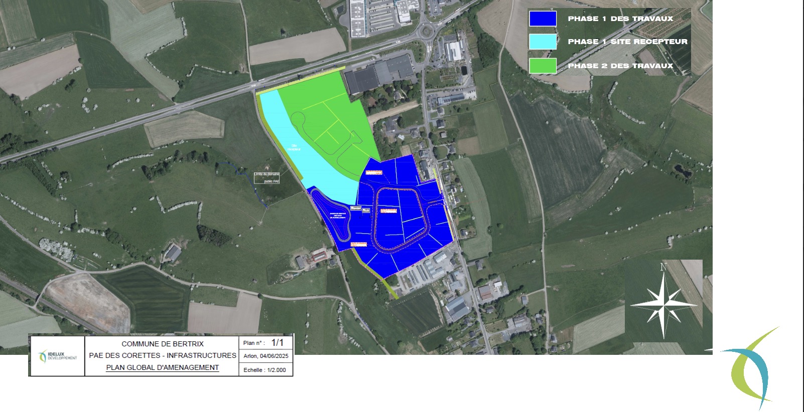Click the roundabout at top of map
Screen dimensions: 804x412
click(x=426, y=32)
